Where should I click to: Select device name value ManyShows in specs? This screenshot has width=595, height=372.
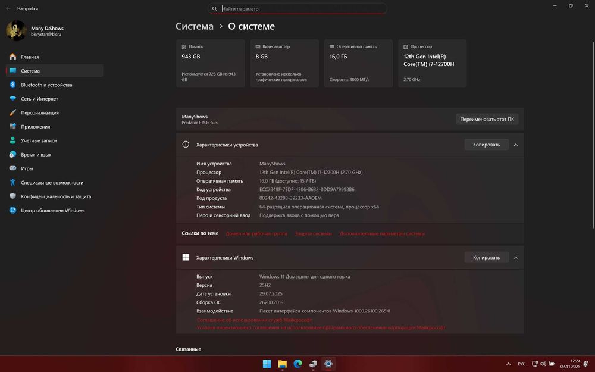272,164
